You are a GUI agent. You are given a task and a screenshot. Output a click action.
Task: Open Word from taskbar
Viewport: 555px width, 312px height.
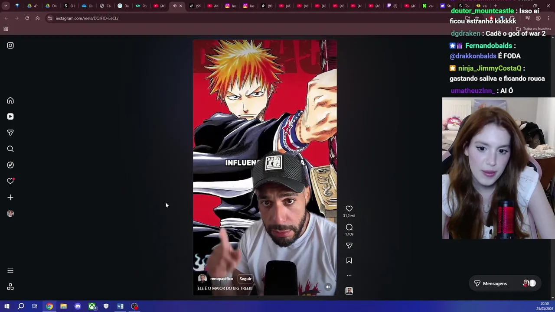120,306
